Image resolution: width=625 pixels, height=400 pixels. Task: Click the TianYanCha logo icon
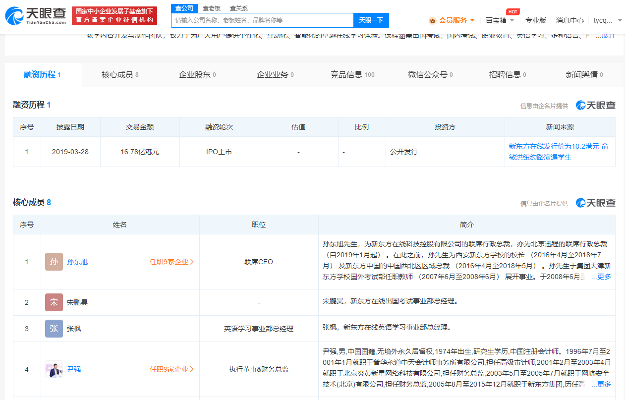[13, 16]
